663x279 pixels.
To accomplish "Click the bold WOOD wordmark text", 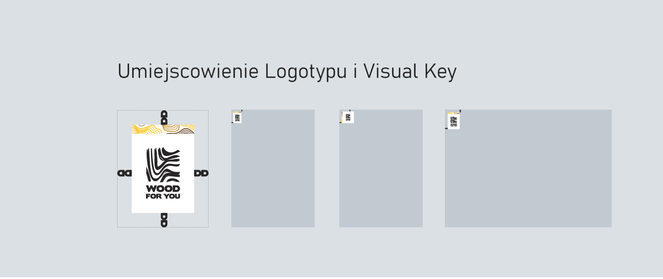I will 163,189.
